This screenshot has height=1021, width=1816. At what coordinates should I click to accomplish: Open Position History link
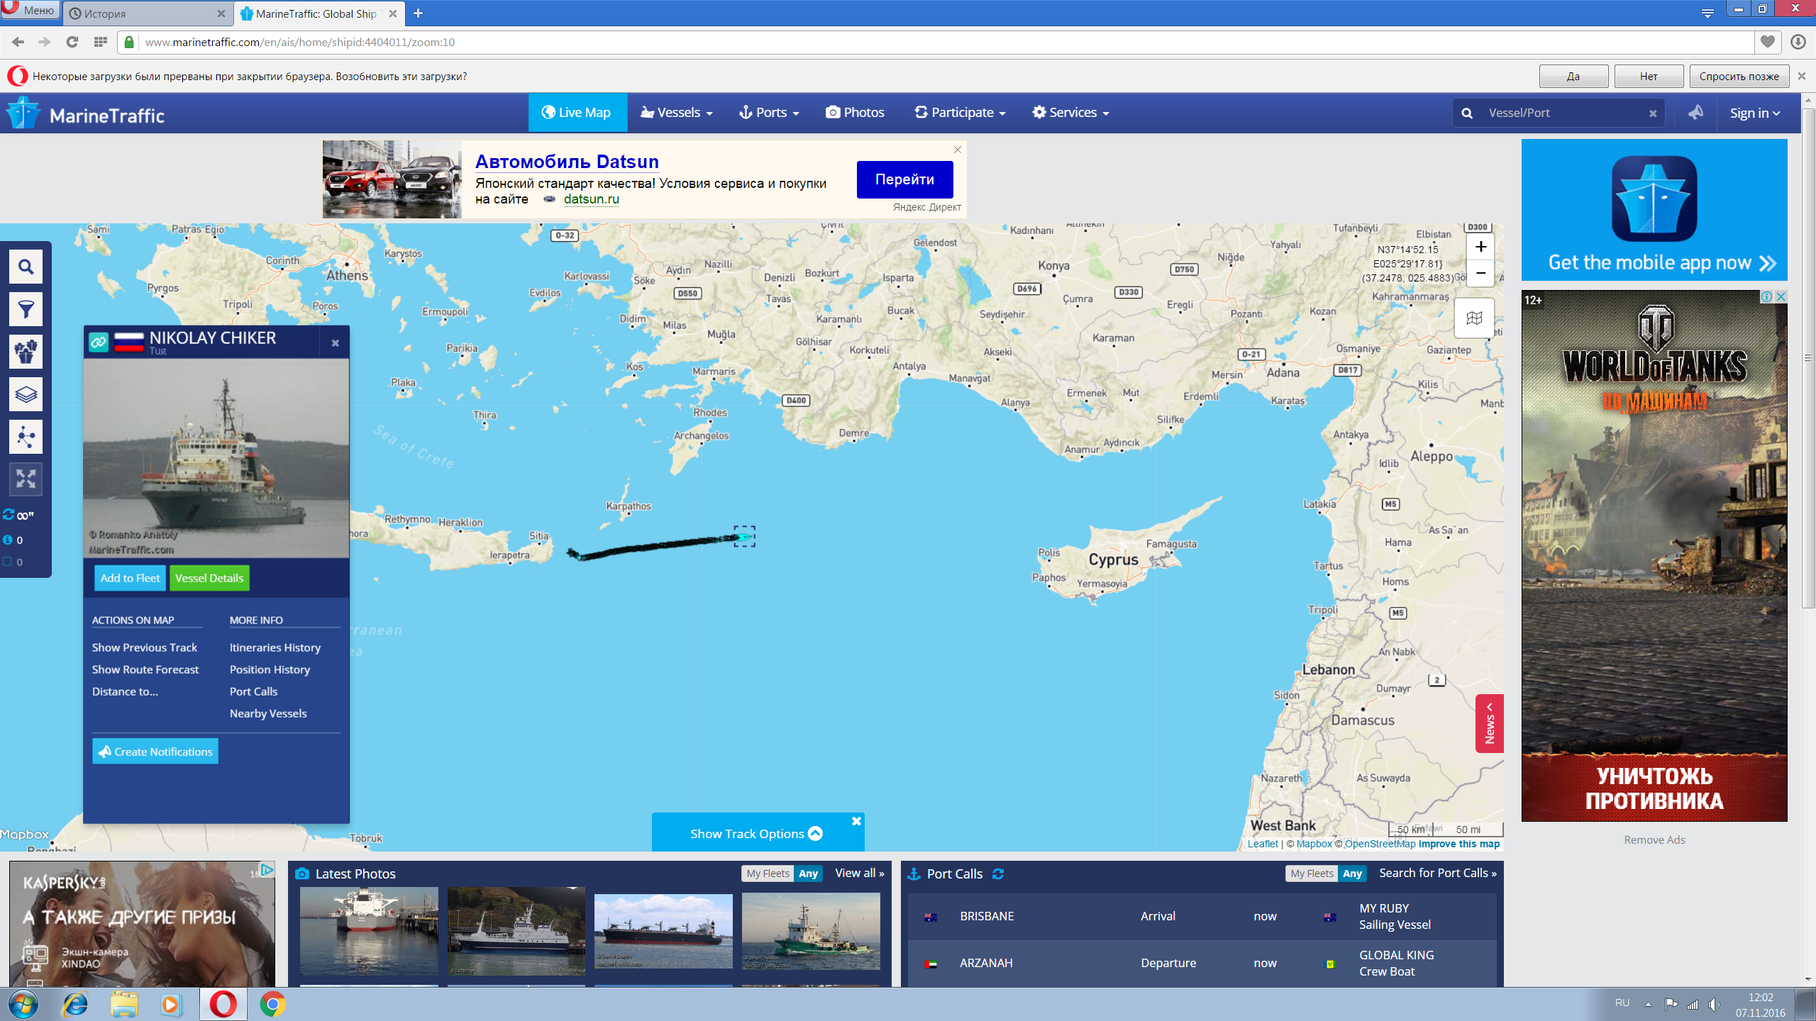270,669
